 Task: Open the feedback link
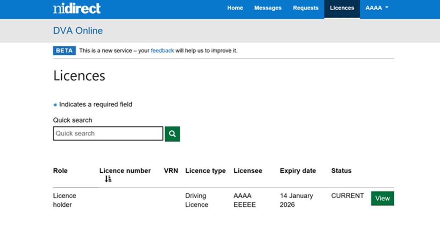[162, 50]
